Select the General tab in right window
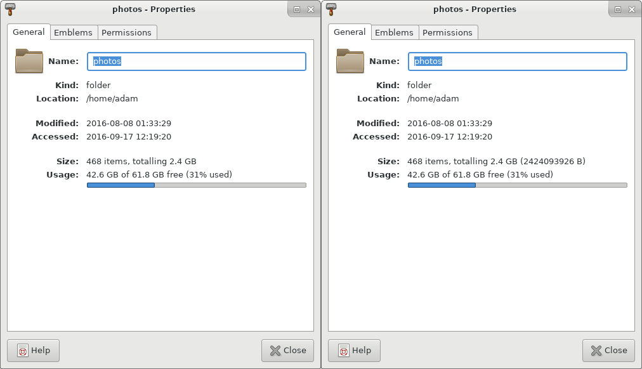This screenshot has width=642, height=369. pyautogui.click(x=350, y=32)
